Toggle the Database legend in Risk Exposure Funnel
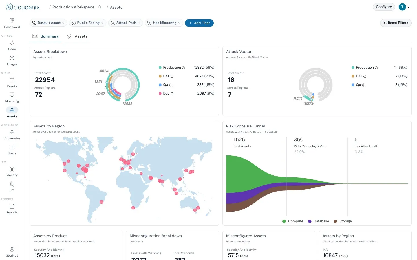417x260 pixels. (x=318, y=221)
